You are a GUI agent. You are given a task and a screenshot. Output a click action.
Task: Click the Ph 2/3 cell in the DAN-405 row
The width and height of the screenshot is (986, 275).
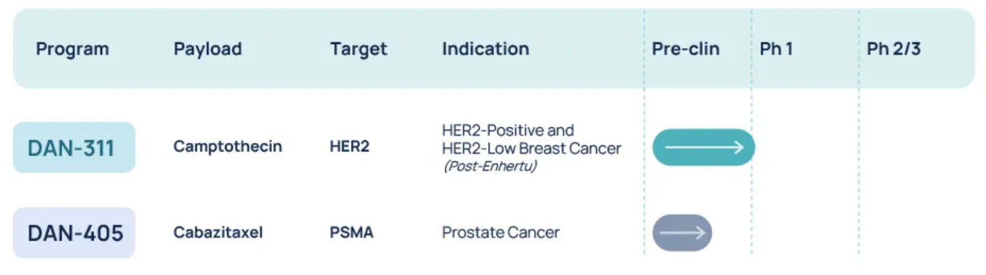click(915, 233)
